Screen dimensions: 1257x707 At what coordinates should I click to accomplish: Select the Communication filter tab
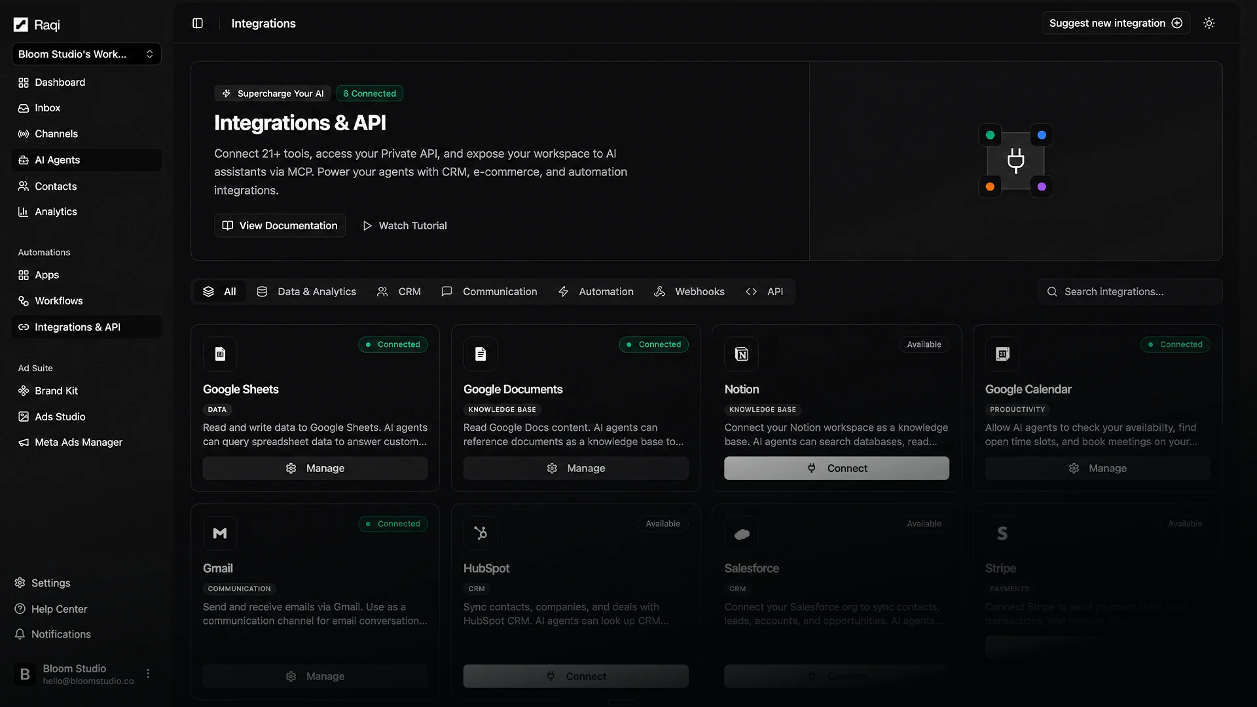point(490,292)
